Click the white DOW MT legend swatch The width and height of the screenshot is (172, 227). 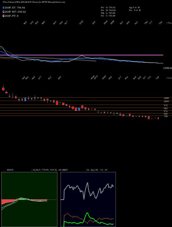pyautogui.click(x=3, y=12)
